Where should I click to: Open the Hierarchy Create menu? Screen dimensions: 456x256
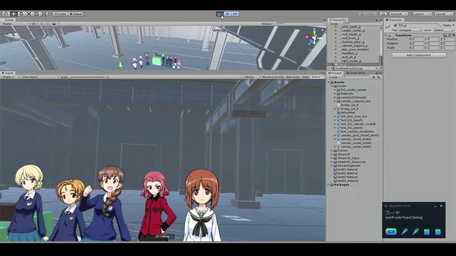pyautogui.click(x=334, y=24)
